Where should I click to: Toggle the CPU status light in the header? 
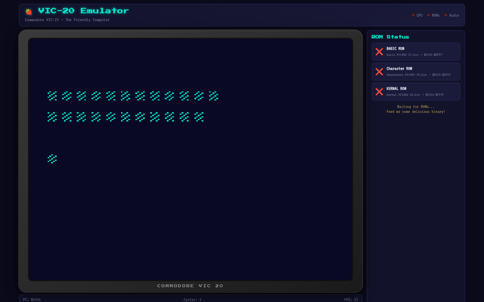[413, 15]
